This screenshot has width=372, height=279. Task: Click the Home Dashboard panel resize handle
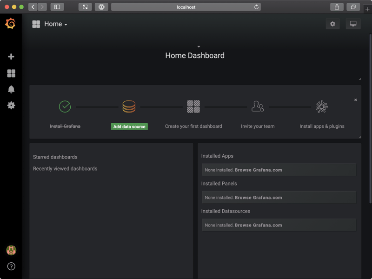[x=359, y=79]
